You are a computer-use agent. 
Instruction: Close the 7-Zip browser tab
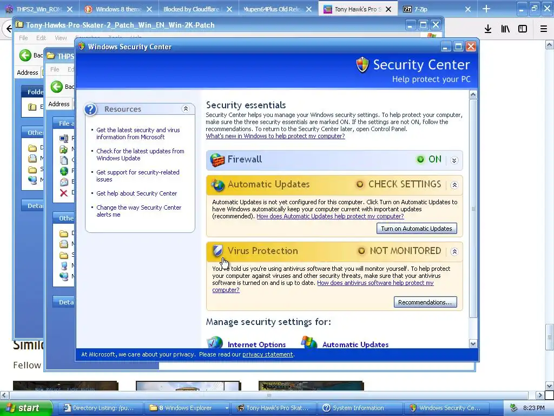pos(468,9)
